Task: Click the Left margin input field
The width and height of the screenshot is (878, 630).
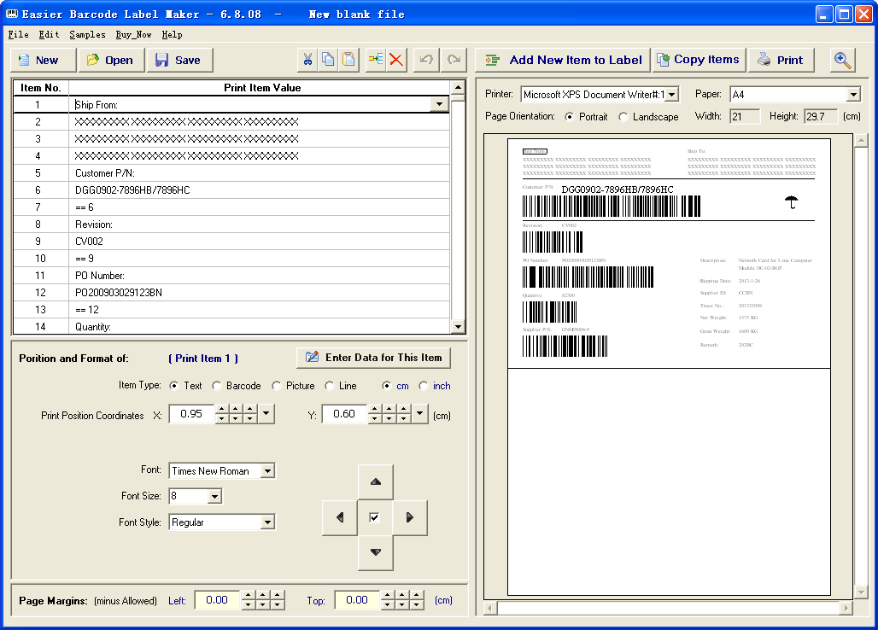Action: 217,600
